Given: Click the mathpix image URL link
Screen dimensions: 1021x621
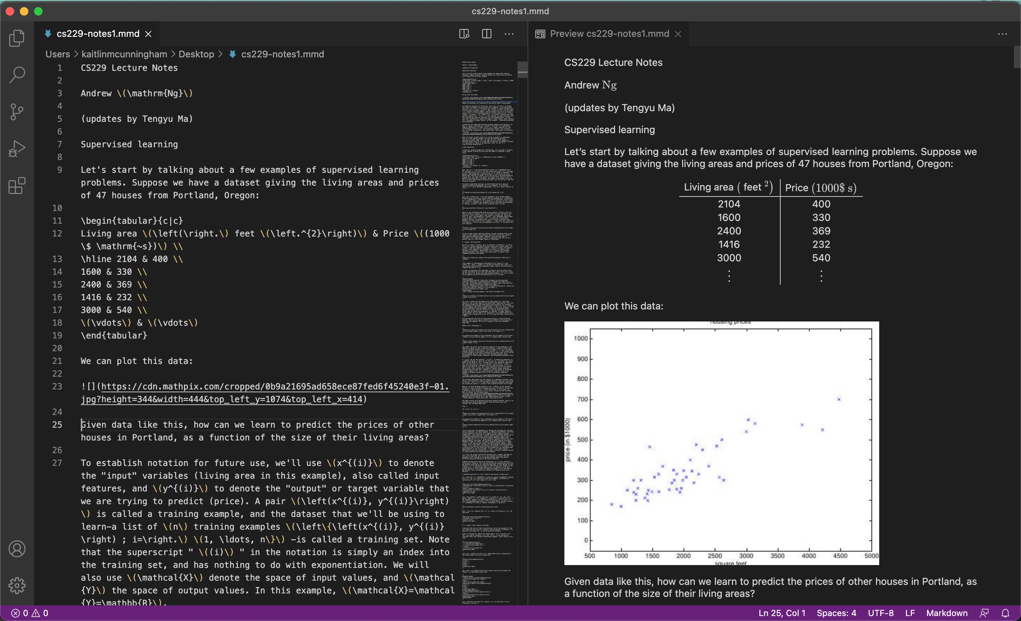Looking at the screenshot, I should click(x=273, y=386).
